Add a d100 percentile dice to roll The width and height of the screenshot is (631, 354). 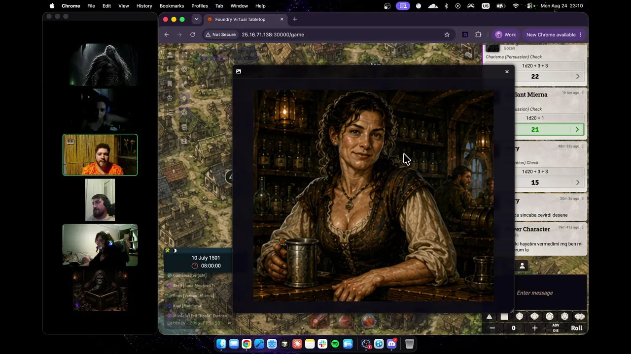pyautogui.click(x=580, y=317)
